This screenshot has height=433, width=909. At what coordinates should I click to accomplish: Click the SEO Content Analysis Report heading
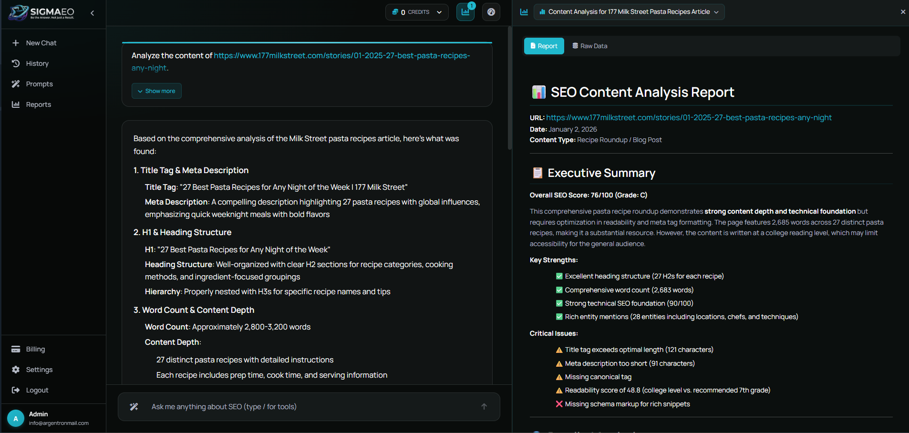642,92
